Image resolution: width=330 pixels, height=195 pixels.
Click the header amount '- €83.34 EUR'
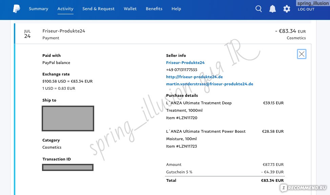[290, 31]
